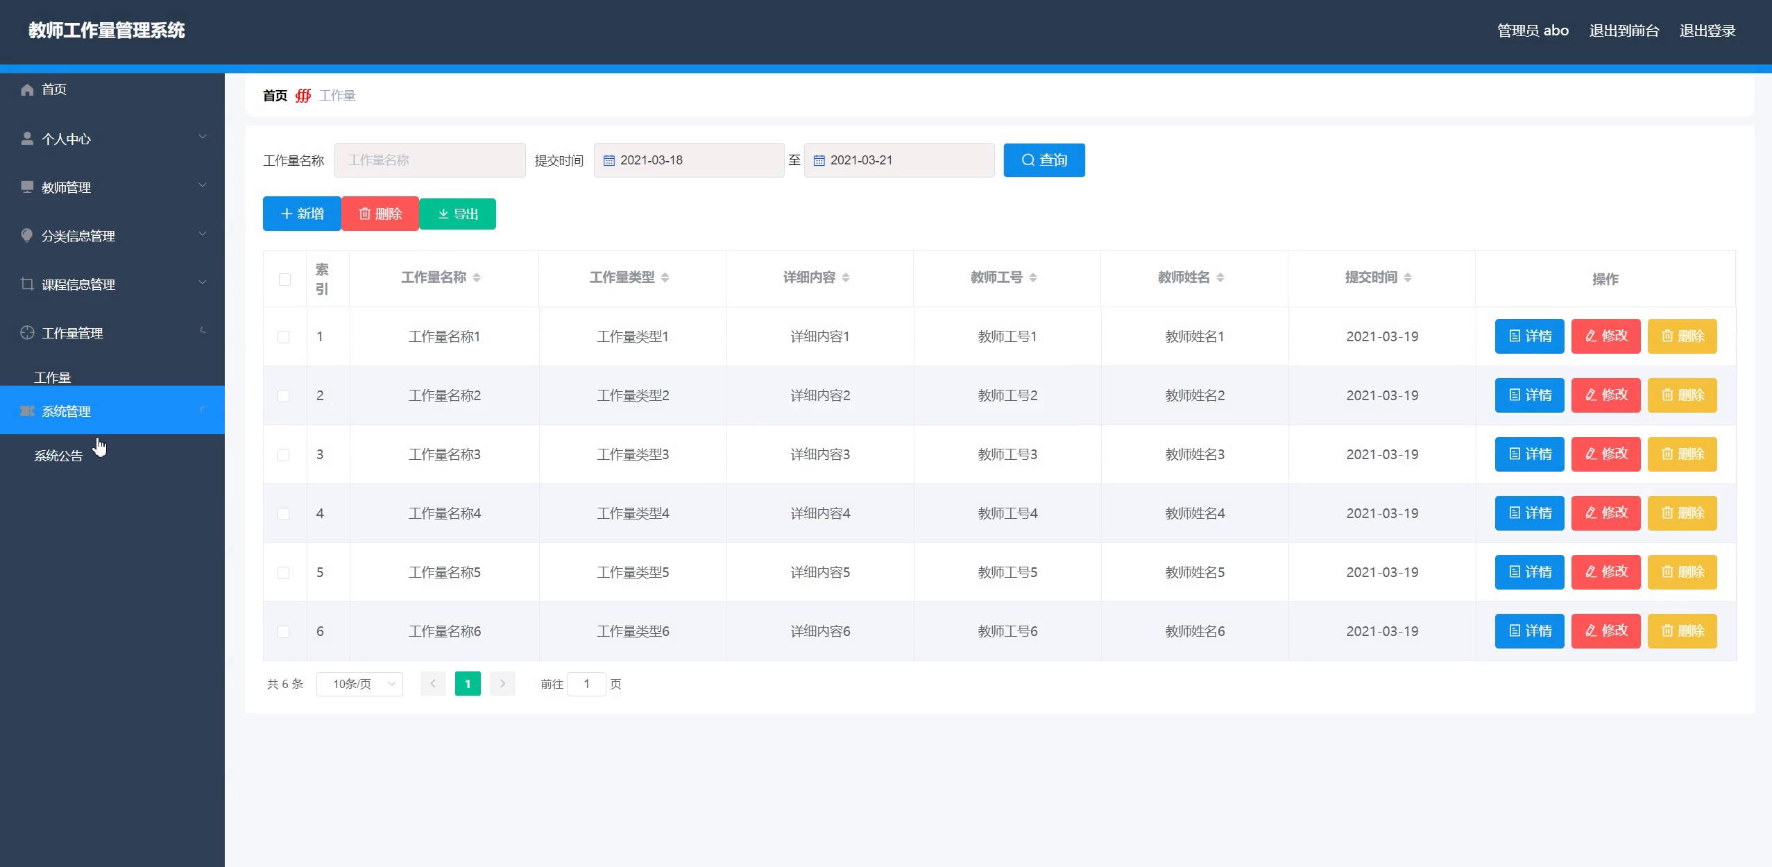Click the sort arrows on 提交时间 column

tap(1408, 277)
